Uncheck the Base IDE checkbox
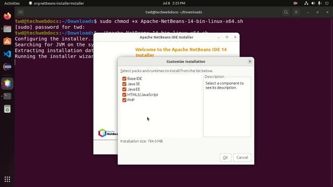Viewport: 333px width, 187px height. tap(124, 78)
